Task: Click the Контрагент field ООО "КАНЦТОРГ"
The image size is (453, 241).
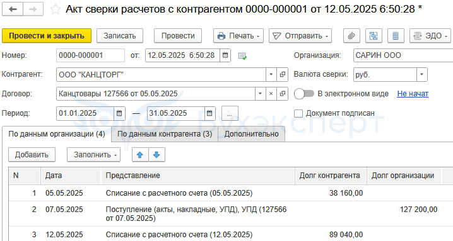Action: point(161,75)
